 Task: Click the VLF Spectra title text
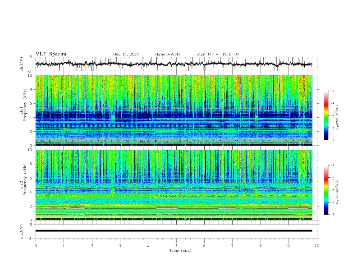(x=51, y=54)
